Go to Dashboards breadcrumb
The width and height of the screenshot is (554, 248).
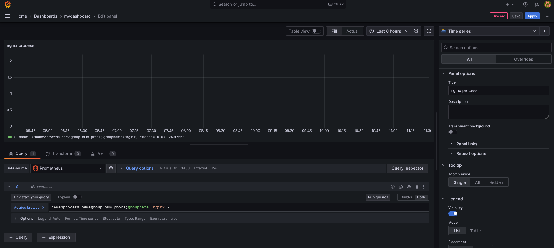click(46, 16)
